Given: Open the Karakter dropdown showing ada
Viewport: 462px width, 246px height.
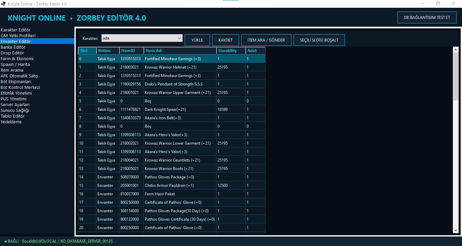Looking at the screenshot, I should (142, 38).
